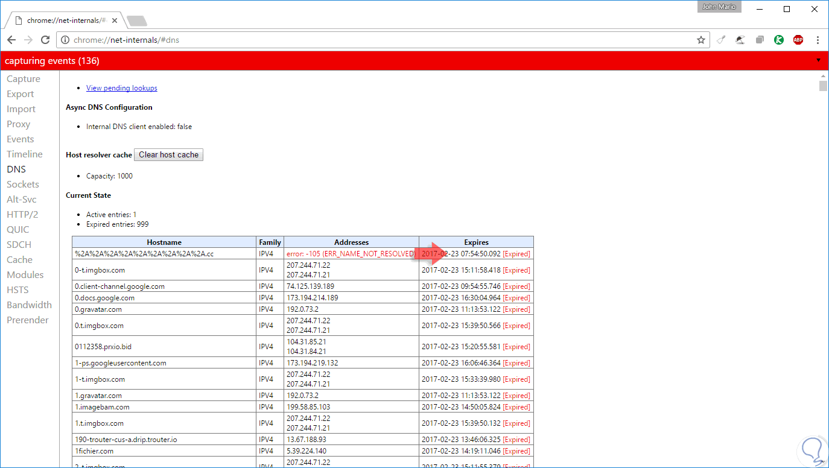Image resolution: width=829 pixels, height=468 pixels.
Task: Open the Capture section in the sidebar
Action: 24,79
